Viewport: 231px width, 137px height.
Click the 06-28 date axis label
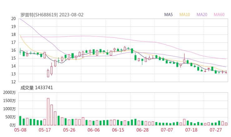142,130
